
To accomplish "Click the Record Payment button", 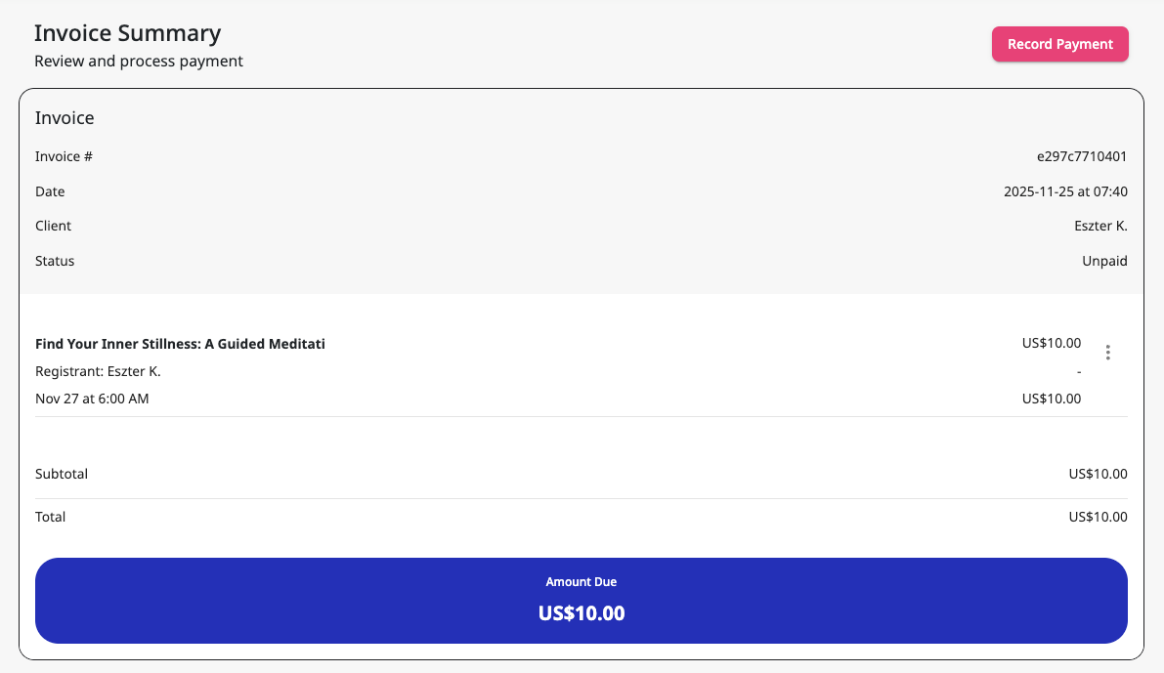I will point(1059,44).
